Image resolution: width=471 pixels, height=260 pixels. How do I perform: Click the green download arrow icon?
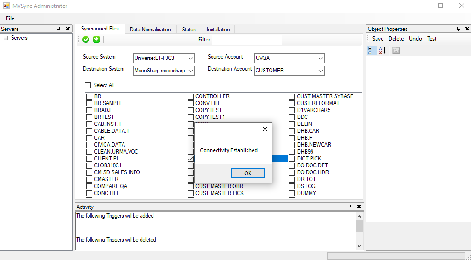coord(96,40)
